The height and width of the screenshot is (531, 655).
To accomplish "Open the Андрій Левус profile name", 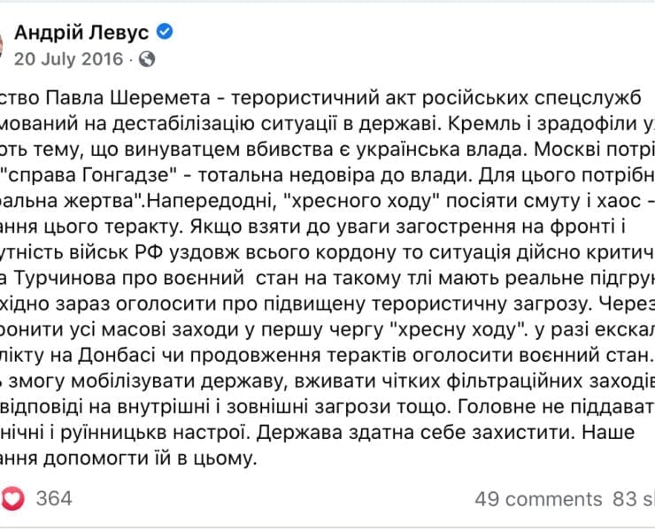I will pyautogui.click(x=81, y=32).
